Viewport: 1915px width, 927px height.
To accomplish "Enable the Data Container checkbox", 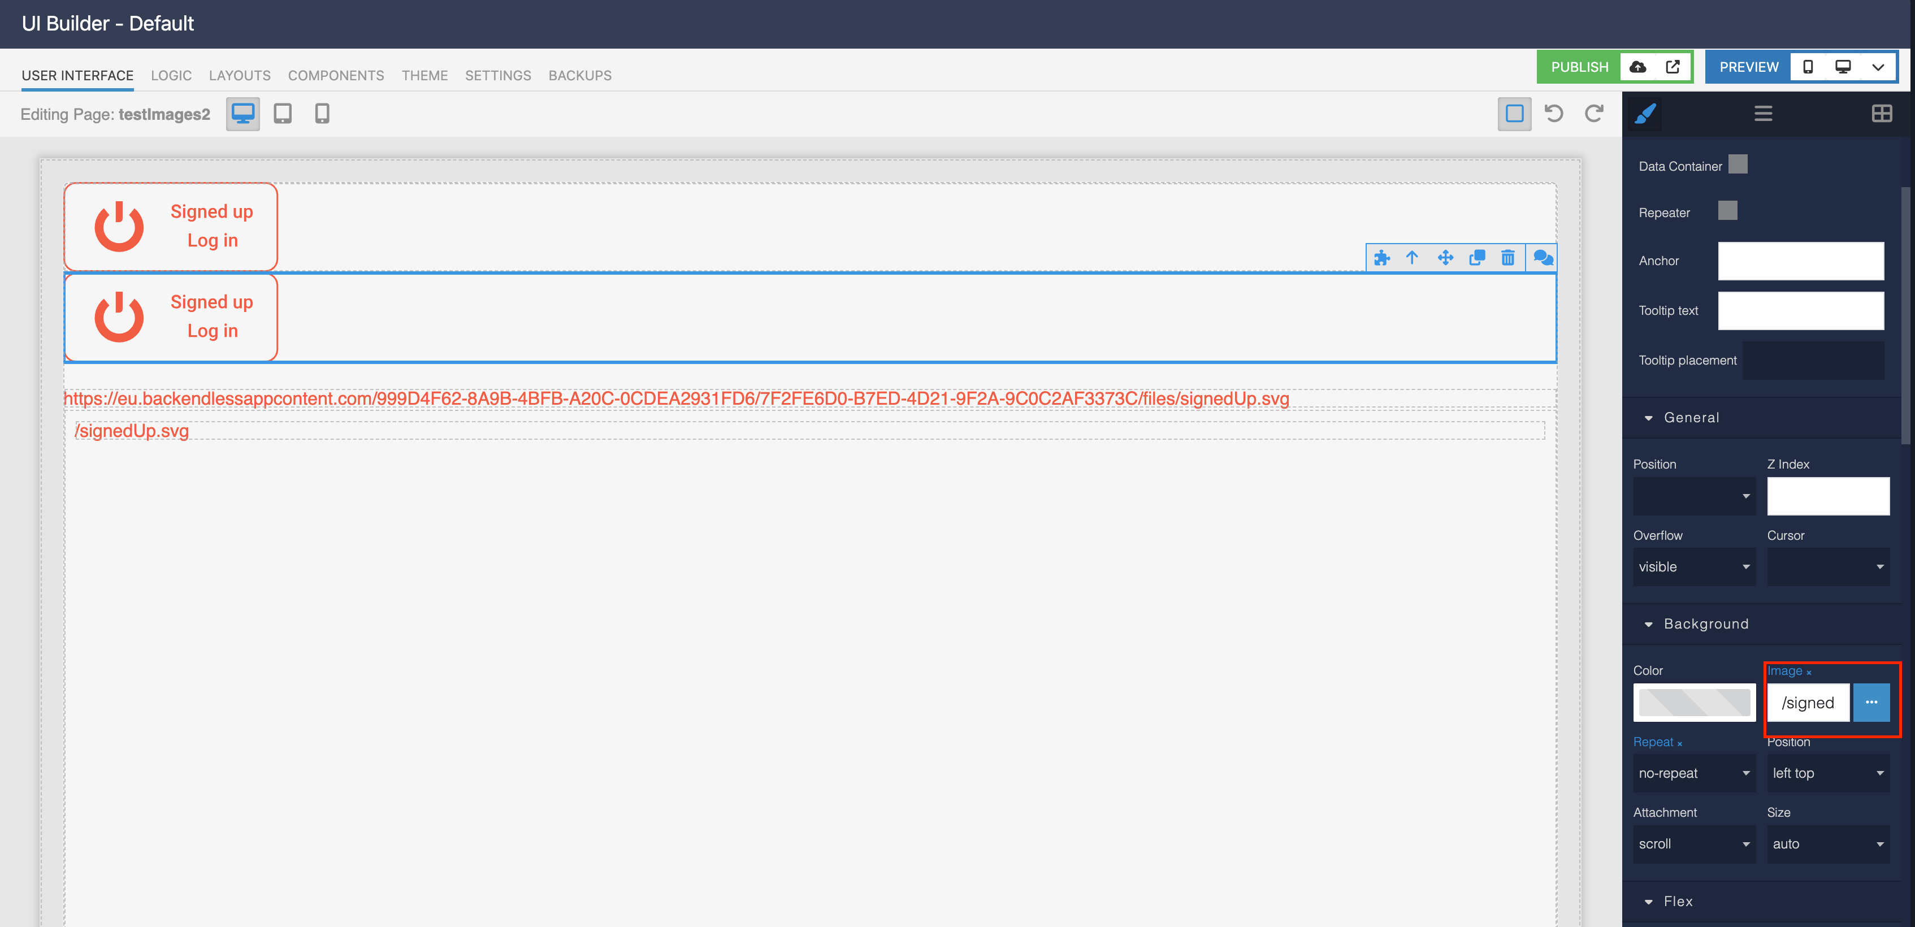I will (1738, 164).
